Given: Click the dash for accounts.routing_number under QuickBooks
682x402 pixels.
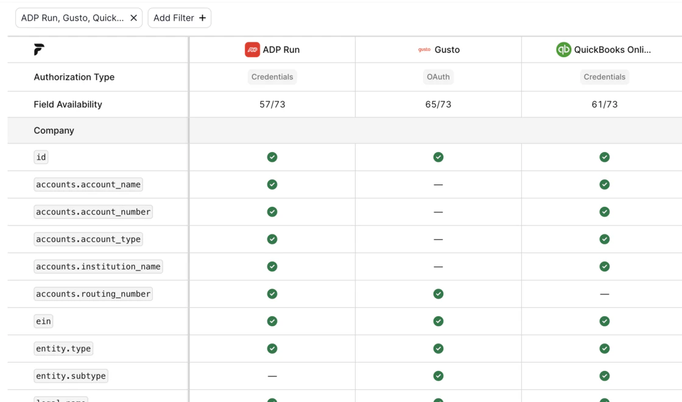Looking at the screenshot, I should point(605,294).
